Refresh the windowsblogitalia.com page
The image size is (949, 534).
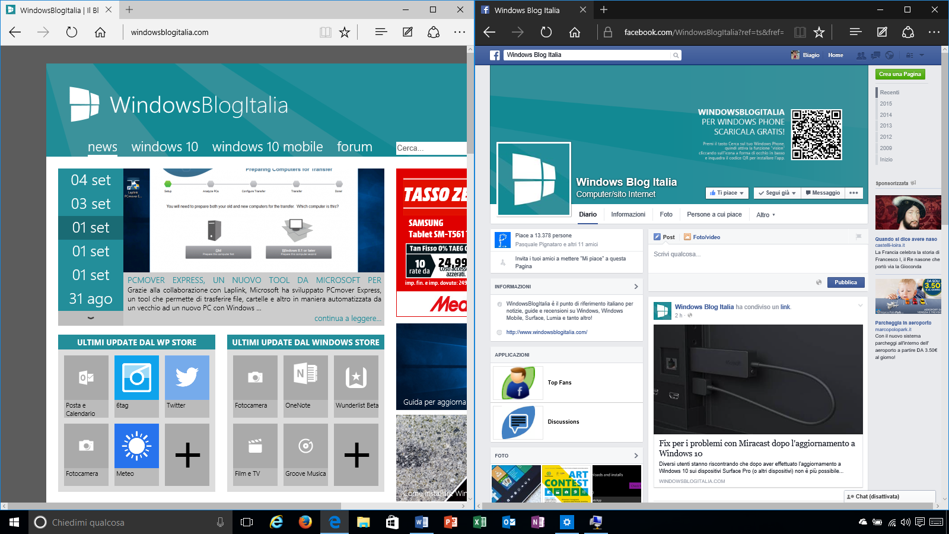(x=72, y=32)
